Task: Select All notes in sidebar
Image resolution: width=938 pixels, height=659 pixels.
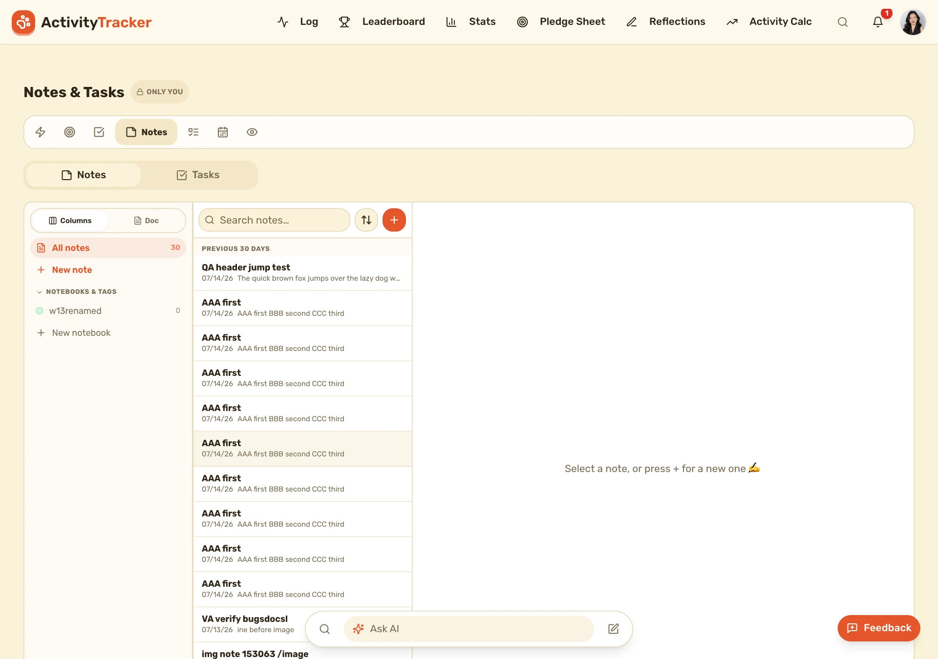Action: click(x=108, y=248)
